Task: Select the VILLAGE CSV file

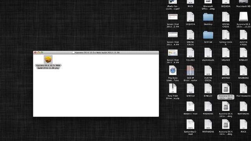Action: [226, 53]
